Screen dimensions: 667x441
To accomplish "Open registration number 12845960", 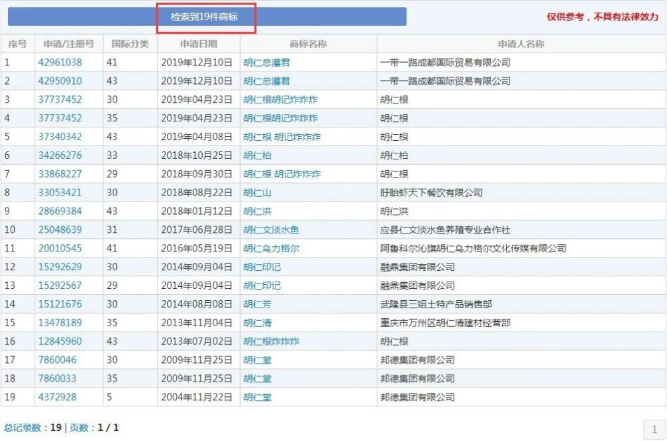I will pyautogui.click(x=60, y=342).
